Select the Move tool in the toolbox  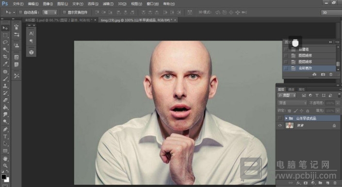point(5,28)
